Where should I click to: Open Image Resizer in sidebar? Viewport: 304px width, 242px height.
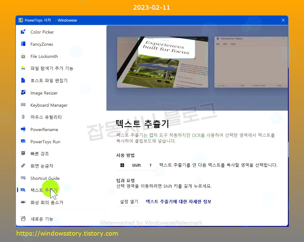[x=44, y=93]
